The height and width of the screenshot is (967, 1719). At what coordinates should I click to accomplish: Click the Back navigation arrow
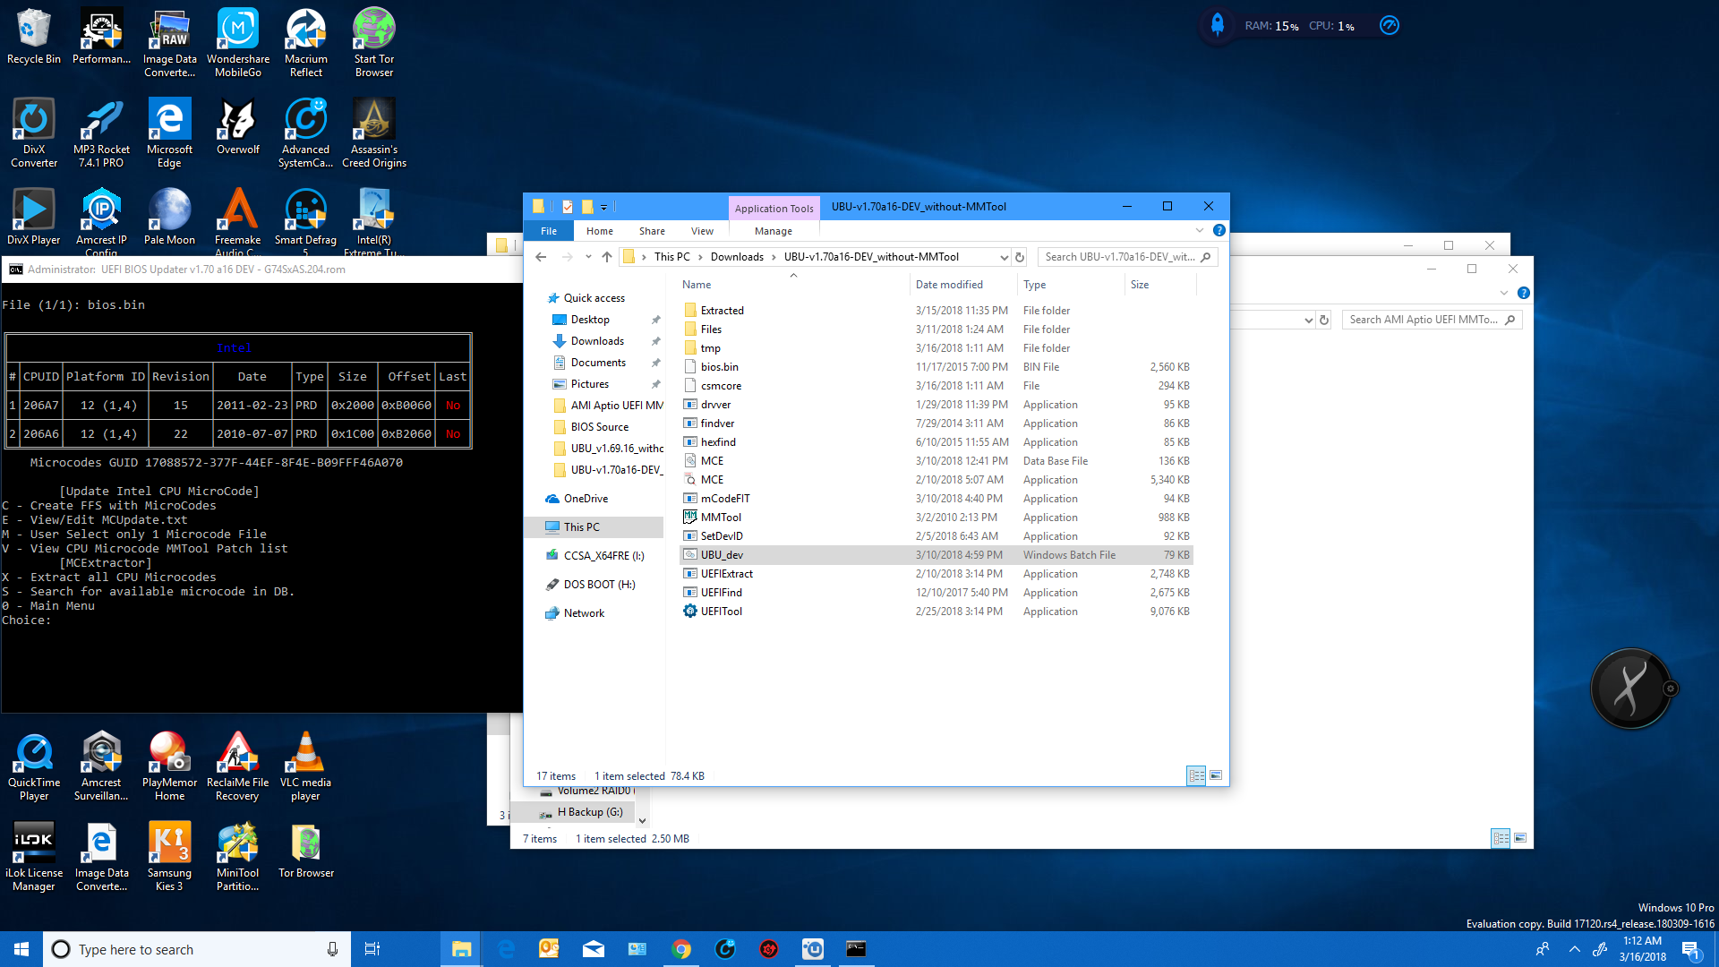pyautogui.click(x=541, y=257)
